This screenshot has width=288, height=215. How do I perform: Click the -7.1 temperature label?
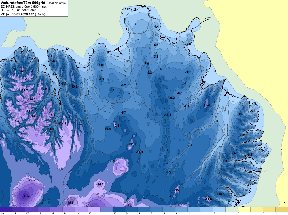(50, 56)
